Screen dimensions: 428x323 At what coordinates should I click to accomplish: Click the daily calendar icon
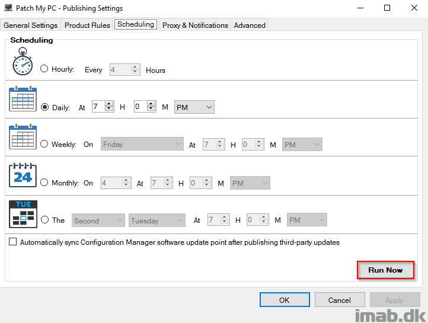click(x=23, y=99)
